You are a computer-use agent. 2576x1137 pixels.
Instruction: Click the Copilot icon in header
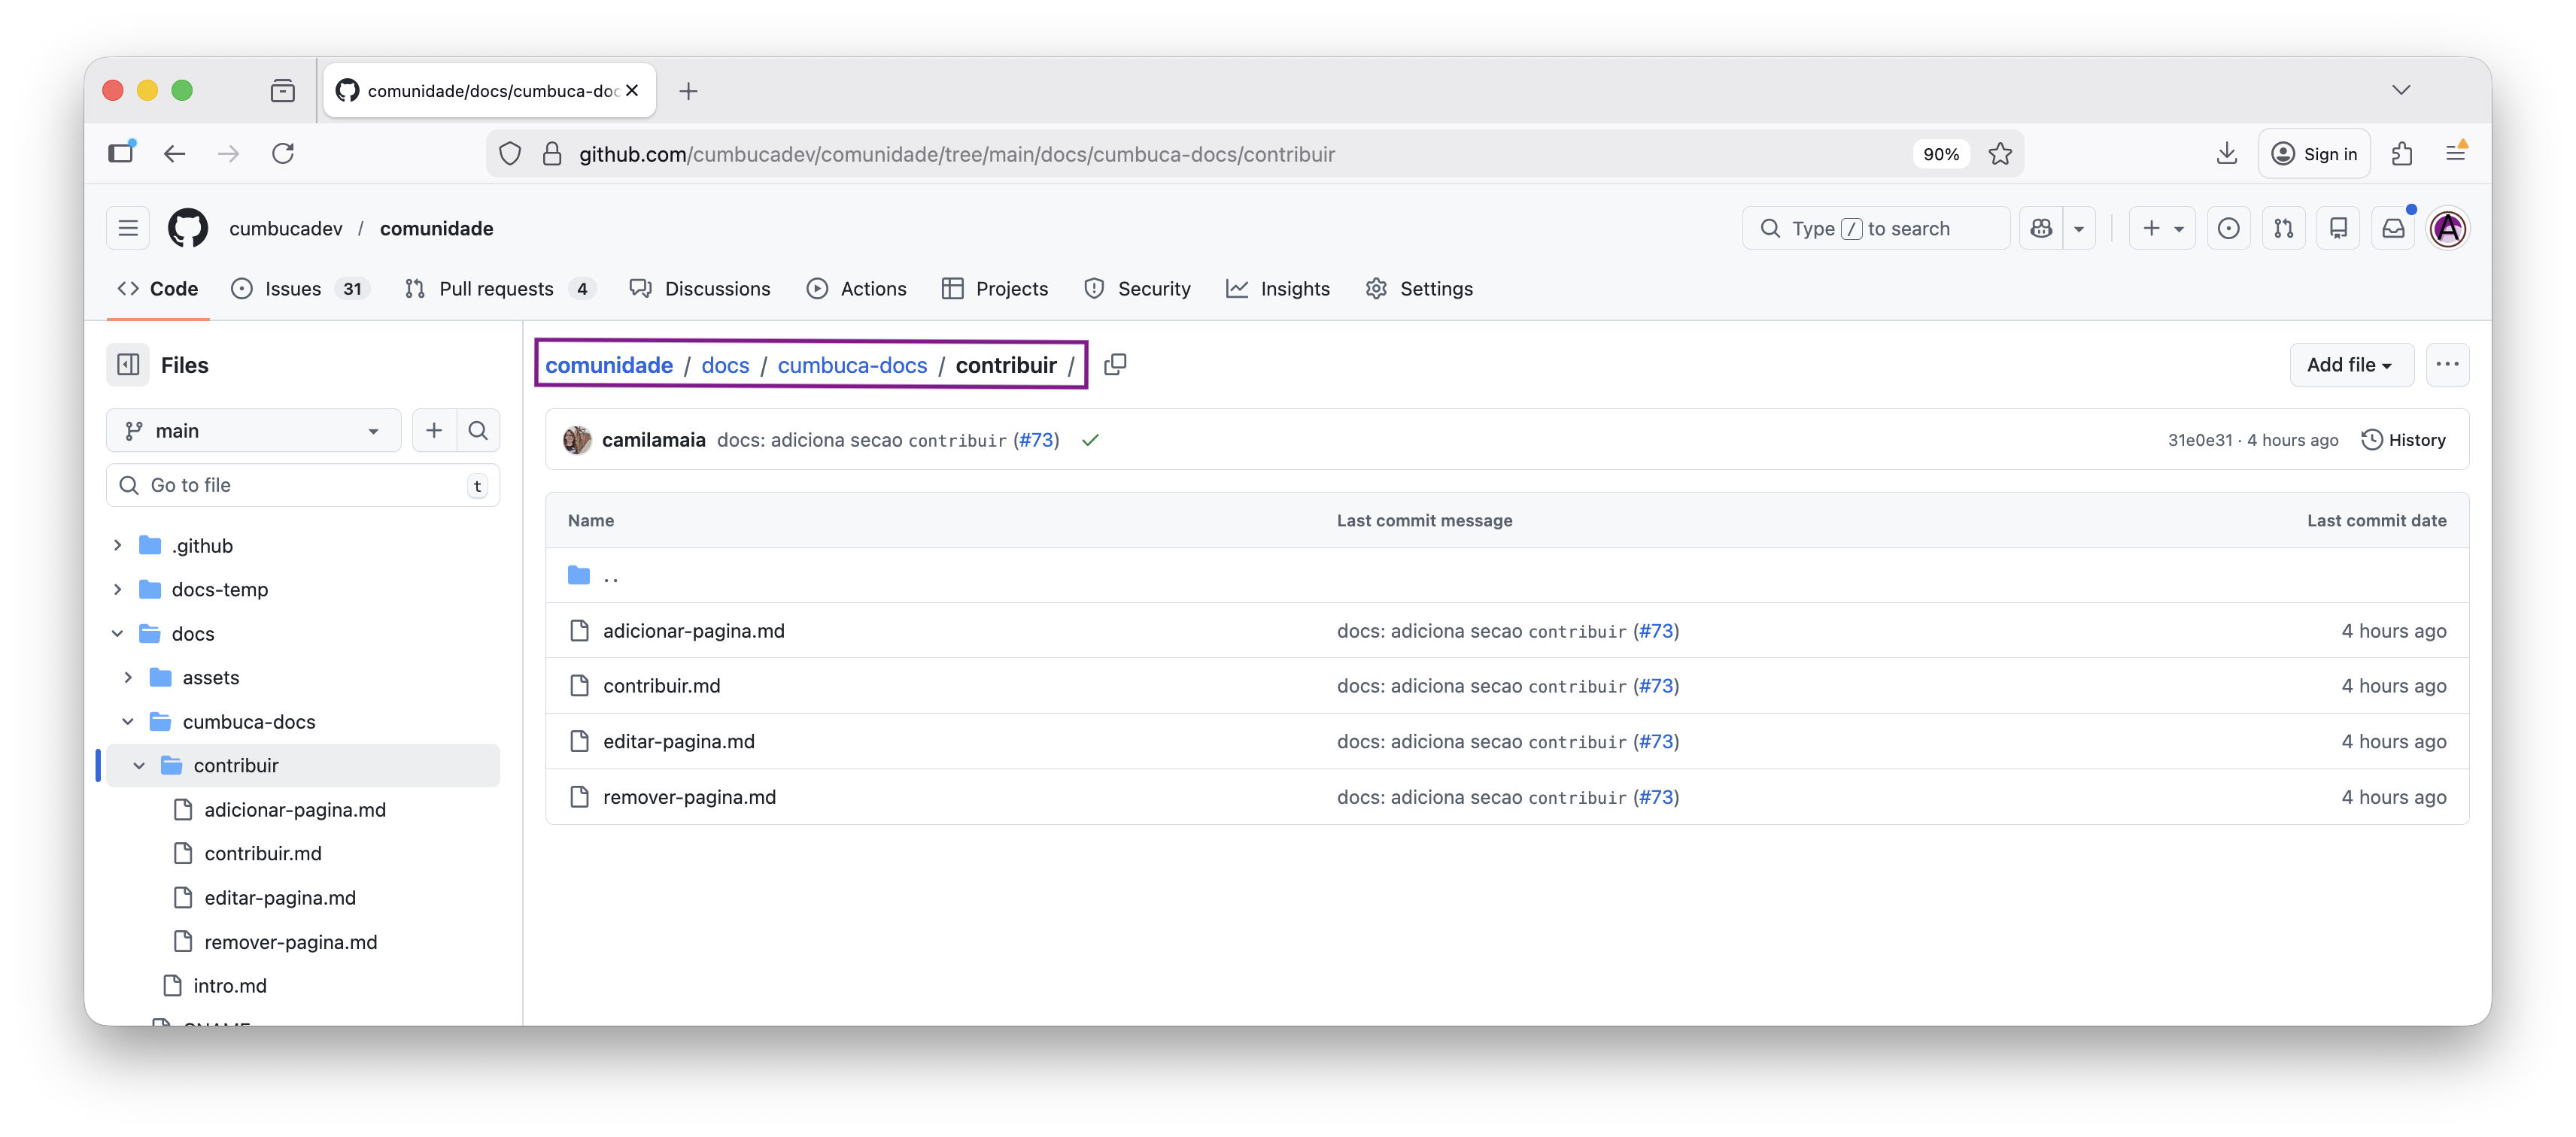(x=2041, y=229)
